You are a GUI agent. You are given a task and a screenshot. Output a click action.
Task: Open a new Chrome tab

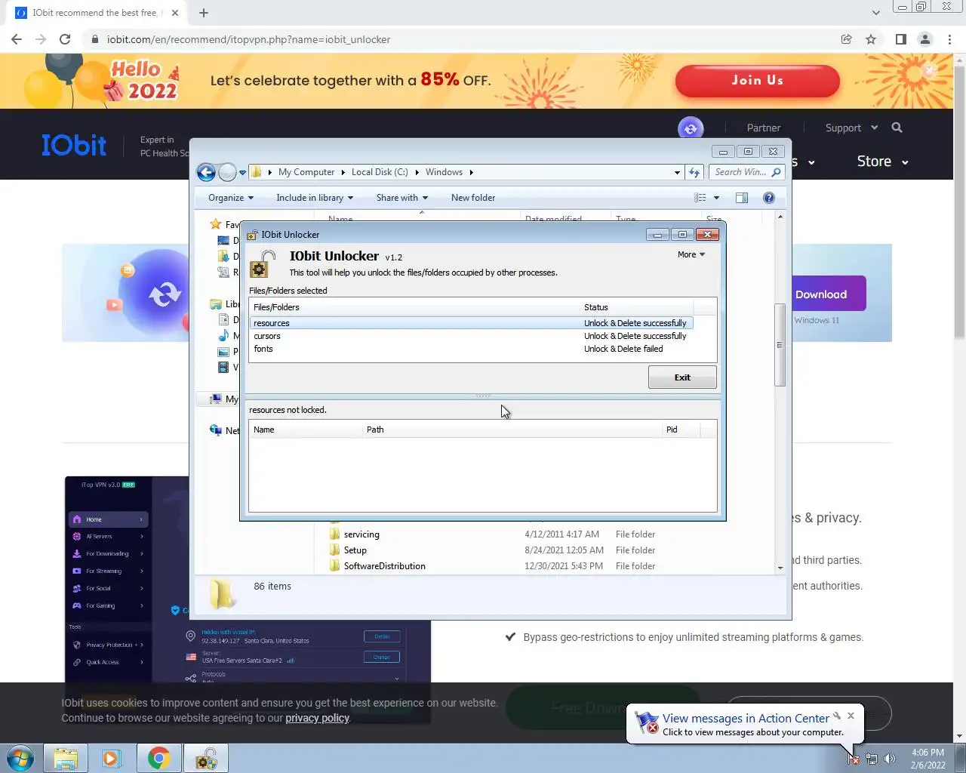click(x=204, y=13)
